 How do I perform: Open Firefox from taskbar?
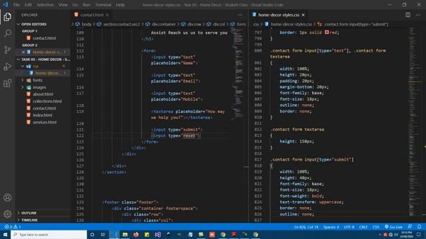pos(136,234)
